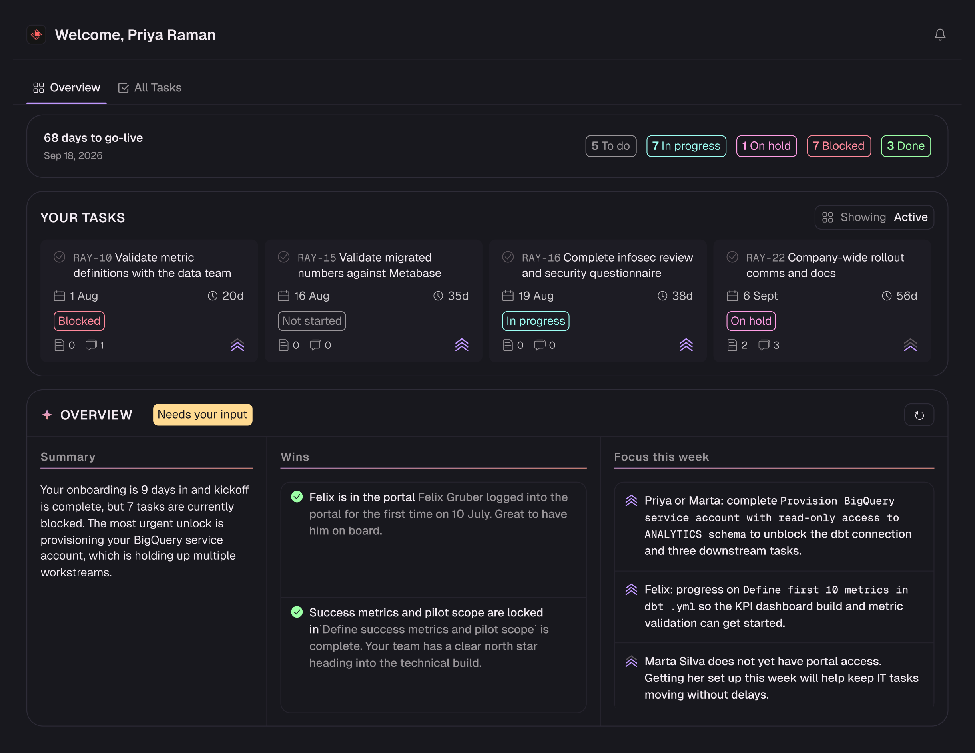Click calendar icon next to 1 Aug
The height and width of the screenshot is (753, 975).
click(x=60, y=296)
